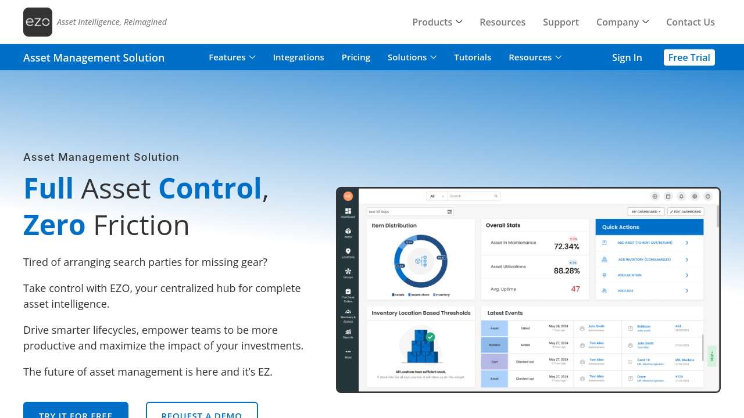
Task: Open the My Dashboard dropdown
Action: [x=646, y=212]
